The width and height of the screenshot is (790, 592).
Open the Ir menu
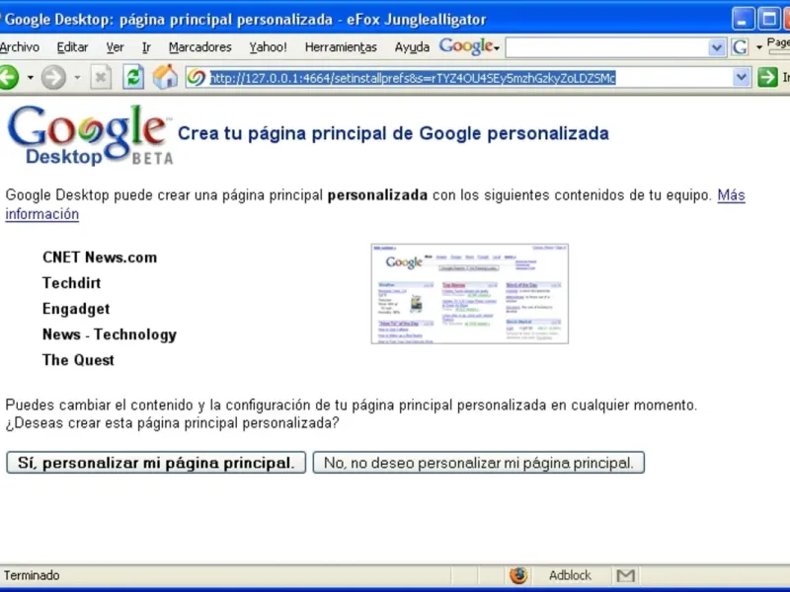coord(146,47)
